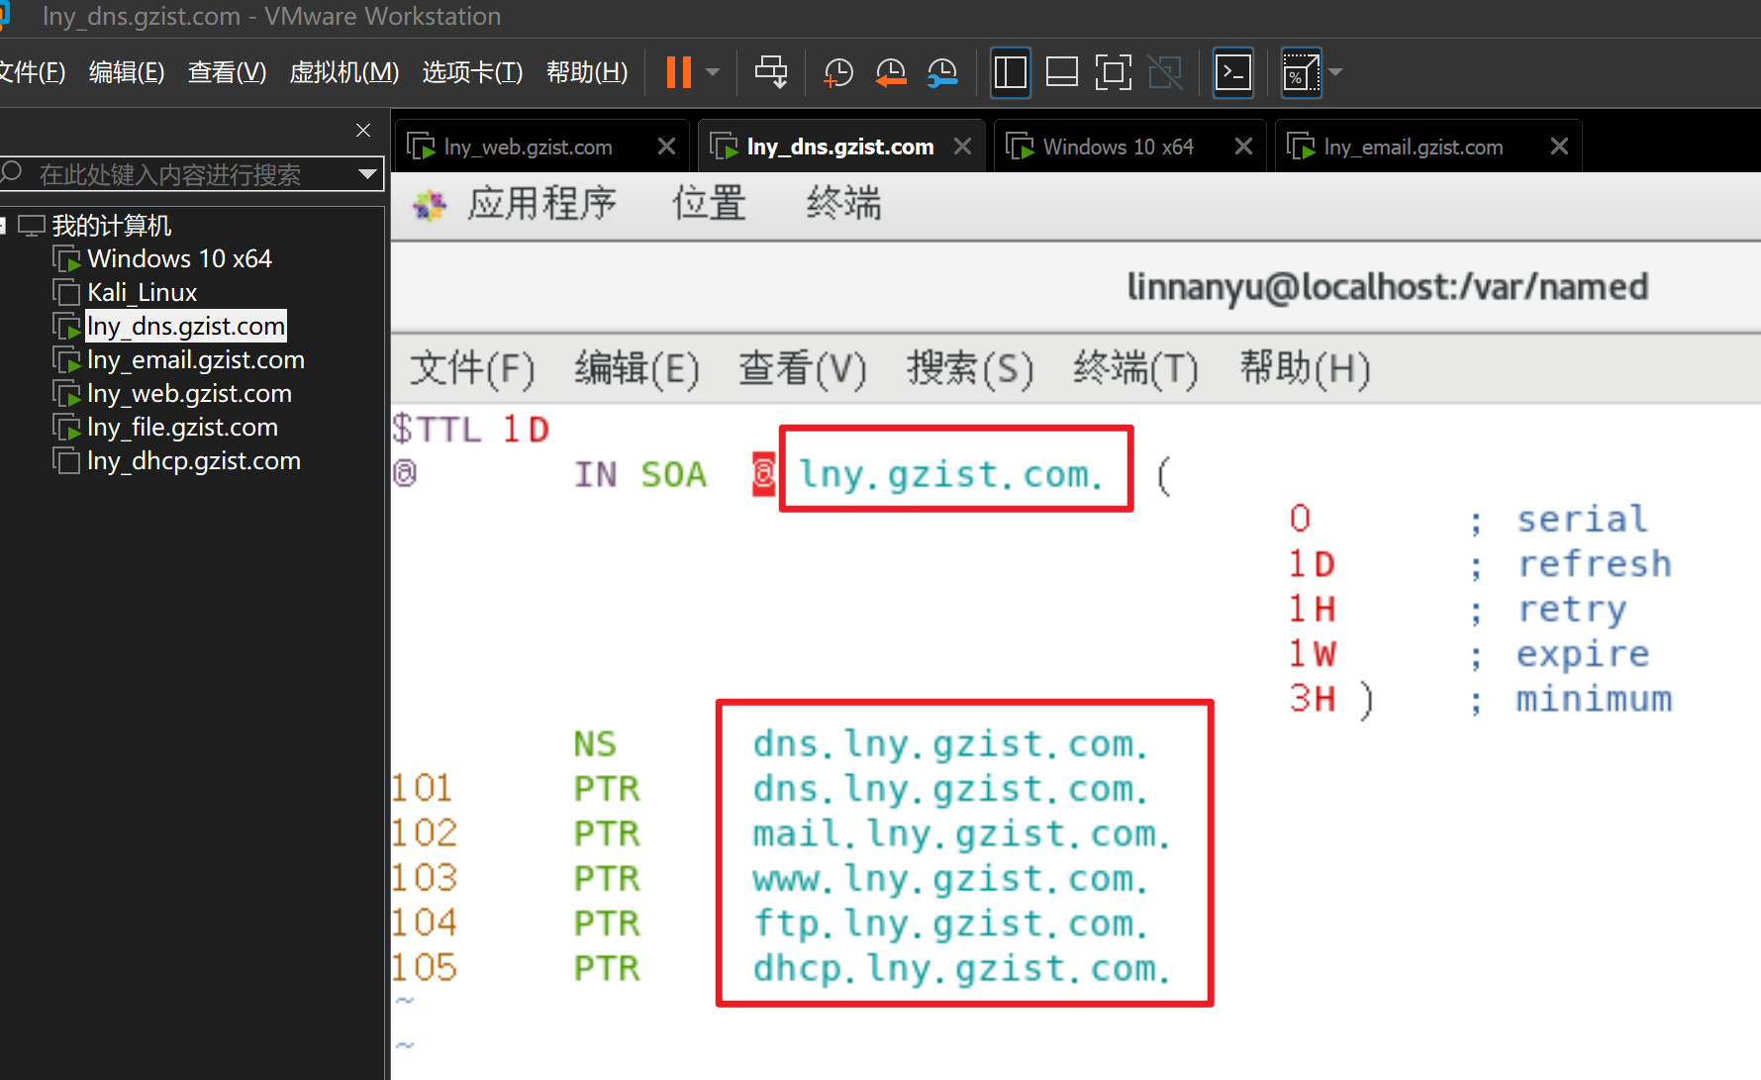Open the library search dropdown arrow
This screenshot has width=1761, height=1080.
click(368, 174)
